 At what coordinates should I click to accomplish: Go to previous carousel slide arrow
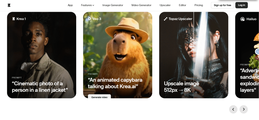[x=233, y=109]
